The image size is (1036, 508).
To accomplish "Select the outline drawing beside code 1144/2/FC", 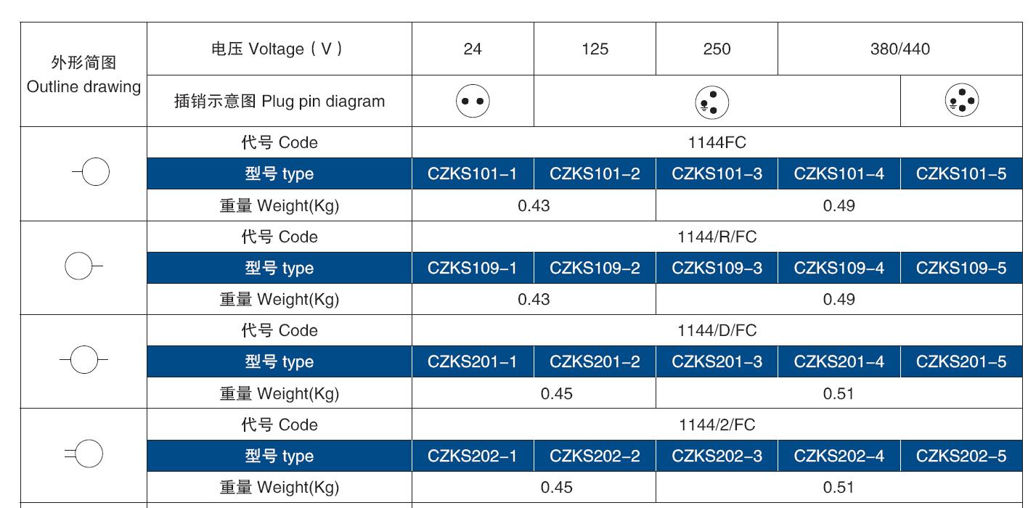I will coord(86,455).
